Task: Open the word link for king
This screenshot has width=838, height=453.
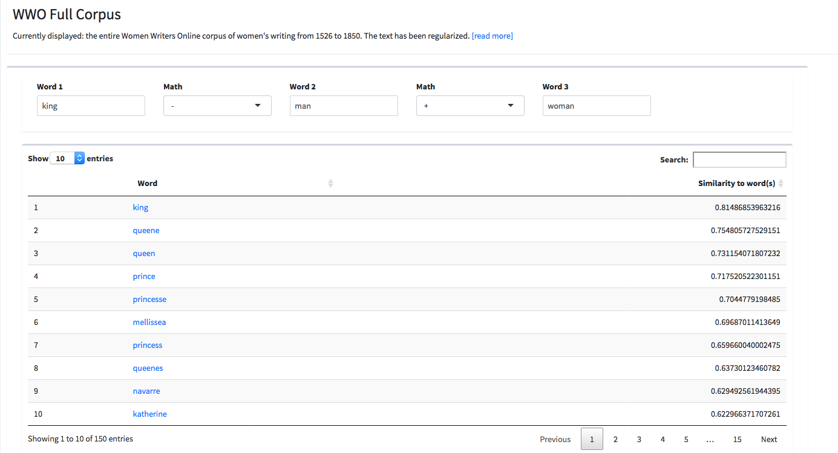Action: [140, 207]
